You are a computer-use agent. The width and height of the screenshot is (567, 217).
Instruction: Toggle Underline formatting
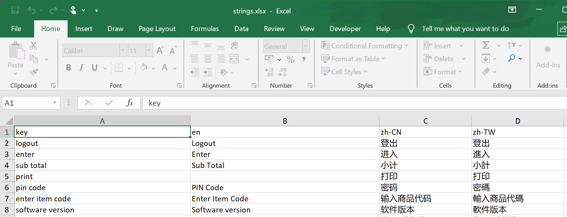point(94,68)
